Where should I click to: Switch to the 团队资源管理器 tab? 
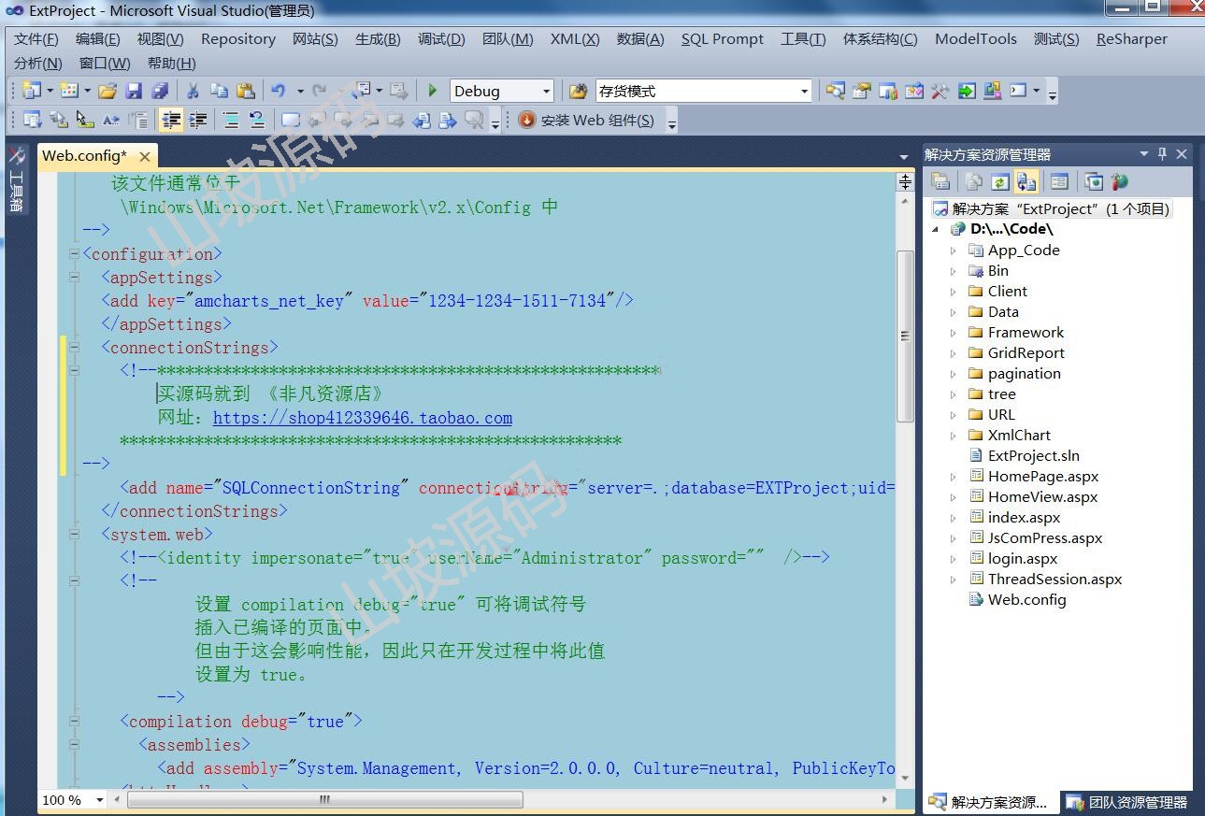(1127, 802)
